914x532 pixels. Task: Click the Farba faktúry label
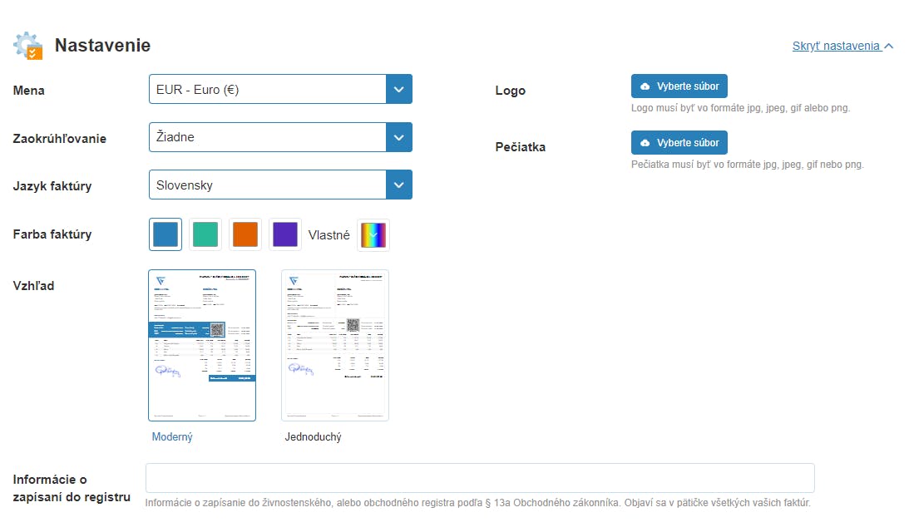pos(52,234)
